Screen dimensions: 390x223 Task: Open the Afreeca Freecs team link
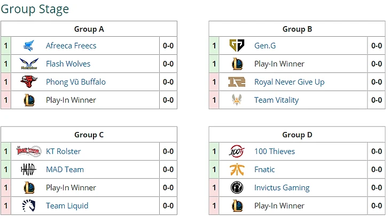[71, 46]
